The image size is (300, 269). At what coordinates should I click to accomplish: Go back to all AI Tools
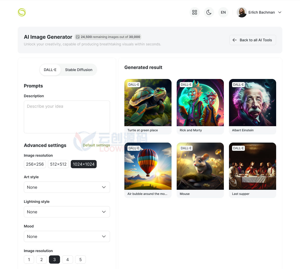(253, 40)
